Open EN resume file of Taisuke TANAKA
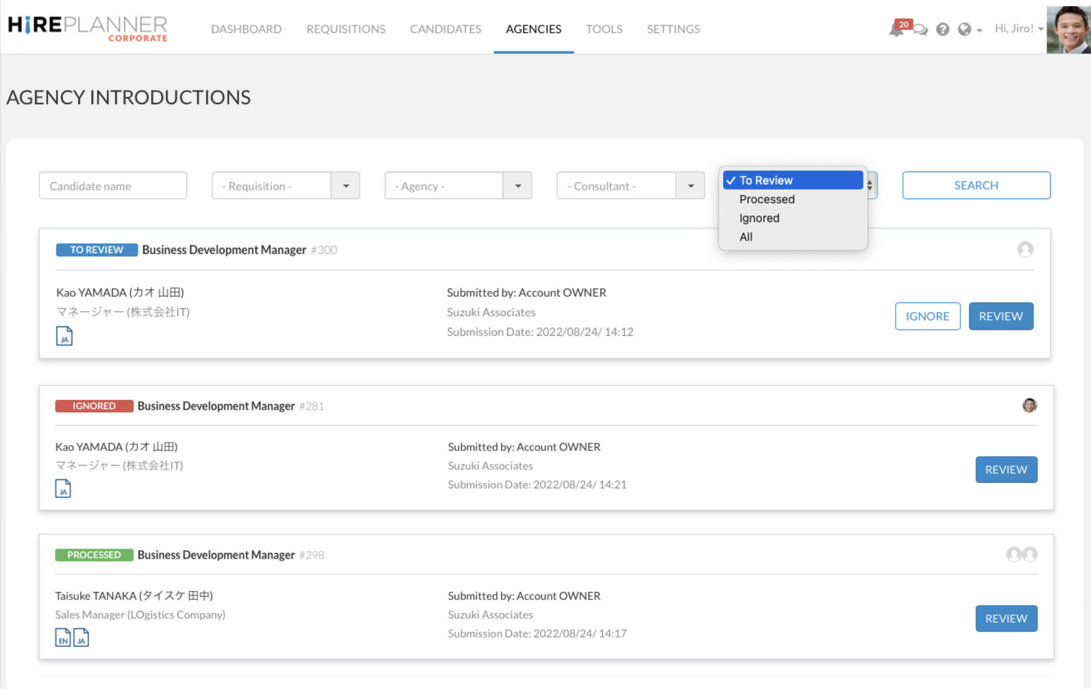The image size is (1091, 689). pyautogui.click(x=63, y=637)
